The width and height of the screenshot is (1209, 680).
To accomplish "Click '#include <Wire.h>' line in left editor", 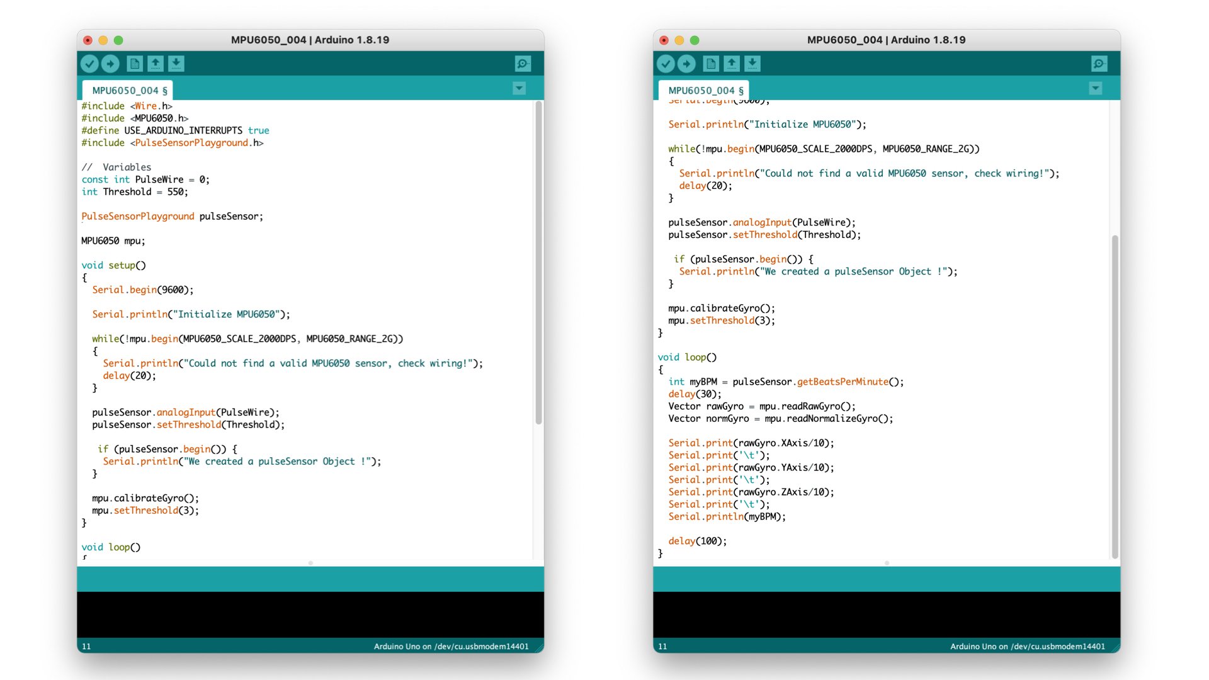I will pos(127,106).
